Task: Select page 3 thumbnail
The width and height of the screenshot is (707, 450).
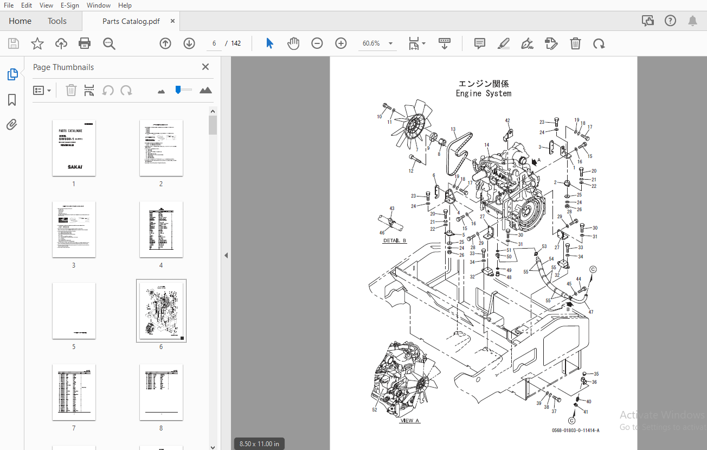Action: pos(74,229)
